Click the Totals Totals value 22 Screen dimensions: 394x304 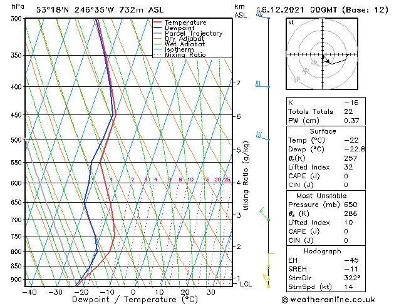click(348, 111)
